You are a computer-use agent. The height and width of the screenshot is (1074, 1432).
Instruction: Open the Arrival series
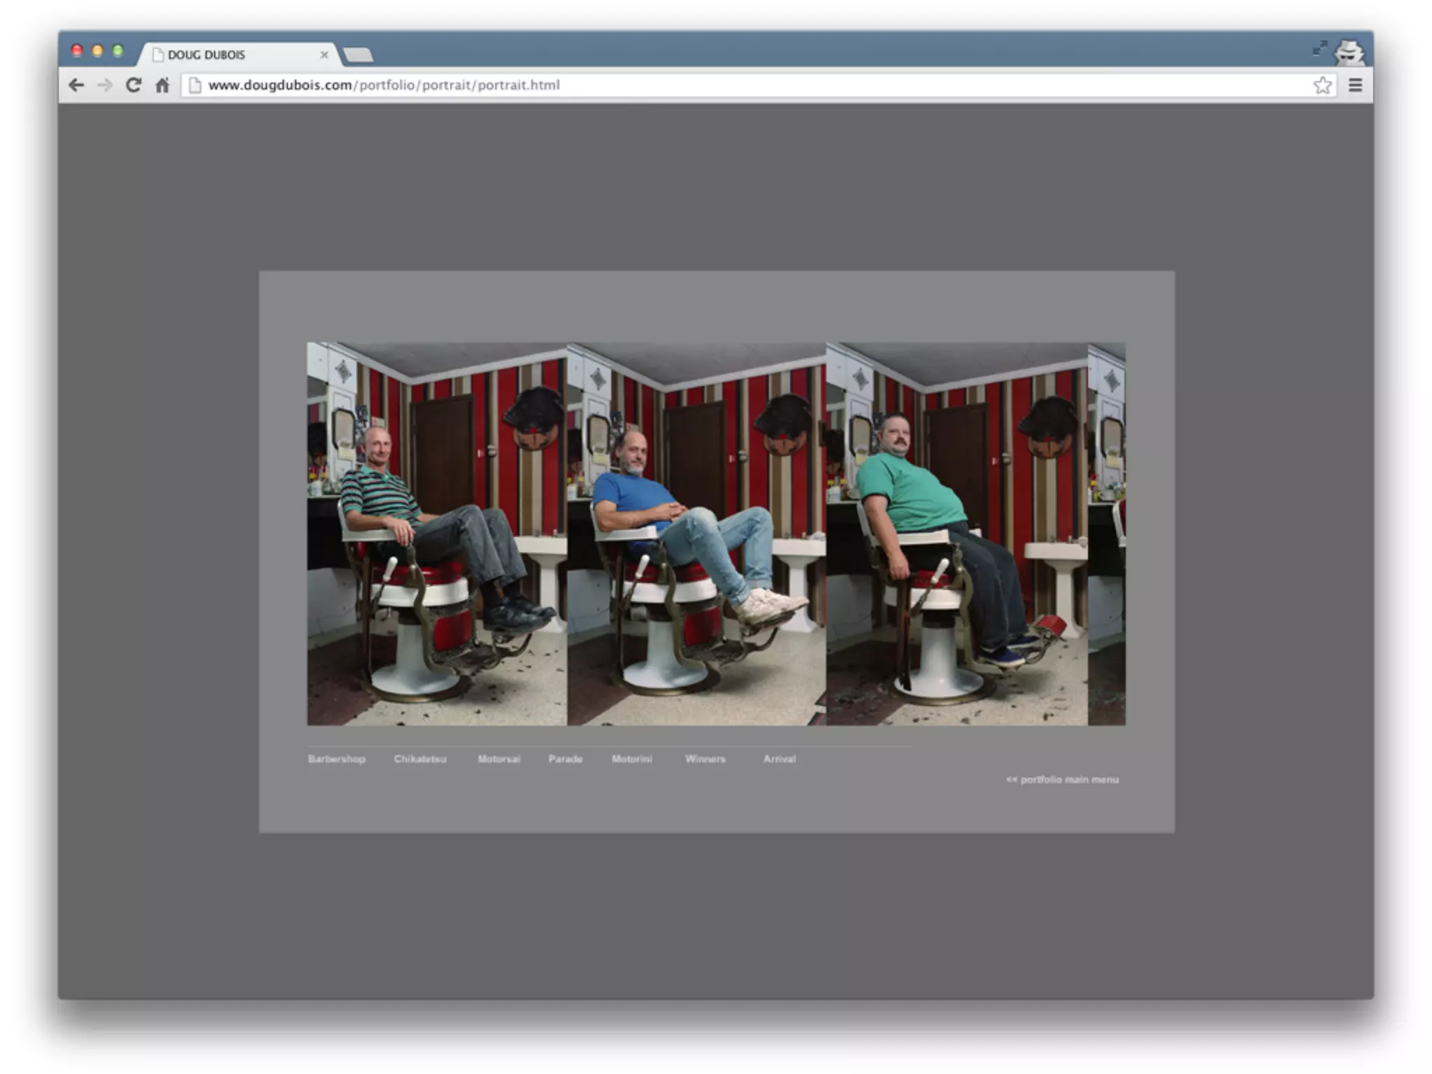tap(779, 759)
